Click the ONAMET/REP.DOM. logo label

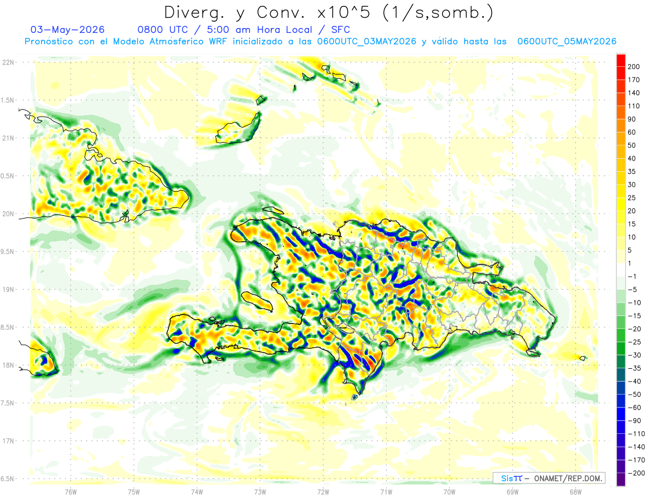point(567,478)
